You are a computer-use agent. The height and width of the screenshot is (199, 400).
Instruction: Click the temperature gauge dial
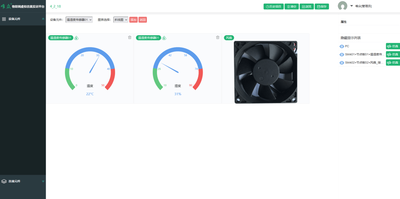90,68
